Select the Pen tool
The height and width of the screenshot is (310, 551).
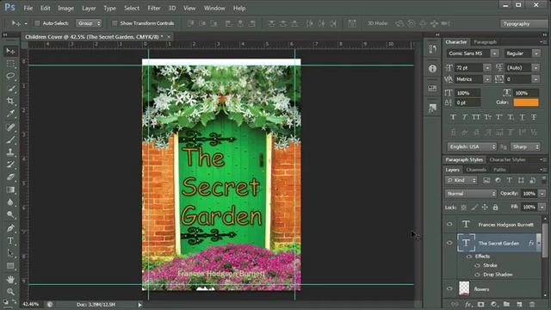click(10, 228)
